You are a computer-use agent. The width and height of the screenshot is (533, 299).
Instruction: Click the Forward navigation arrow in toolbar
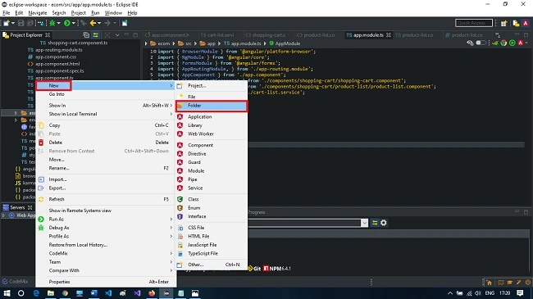[x=107, y=23]
